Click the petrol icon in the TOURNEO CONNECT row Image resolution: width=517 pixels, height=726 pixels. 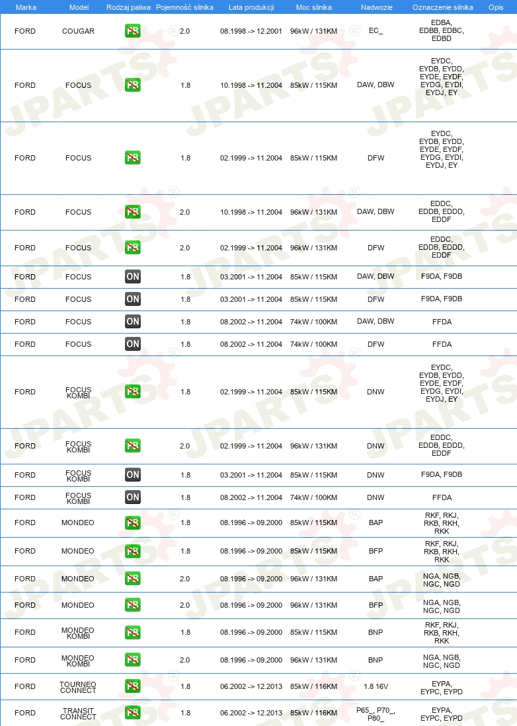tap(132, 686)
